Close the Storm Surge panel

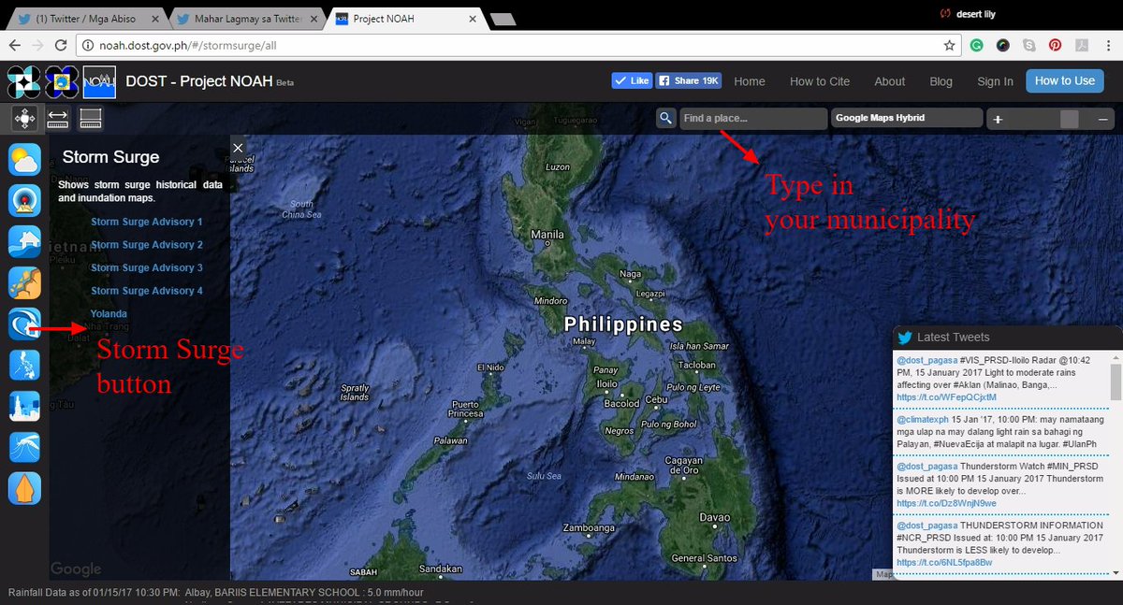238,148
